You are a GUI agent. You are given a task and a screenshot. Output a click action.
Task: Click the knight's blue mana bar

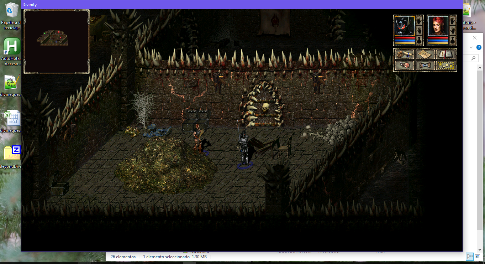(405, 40)
